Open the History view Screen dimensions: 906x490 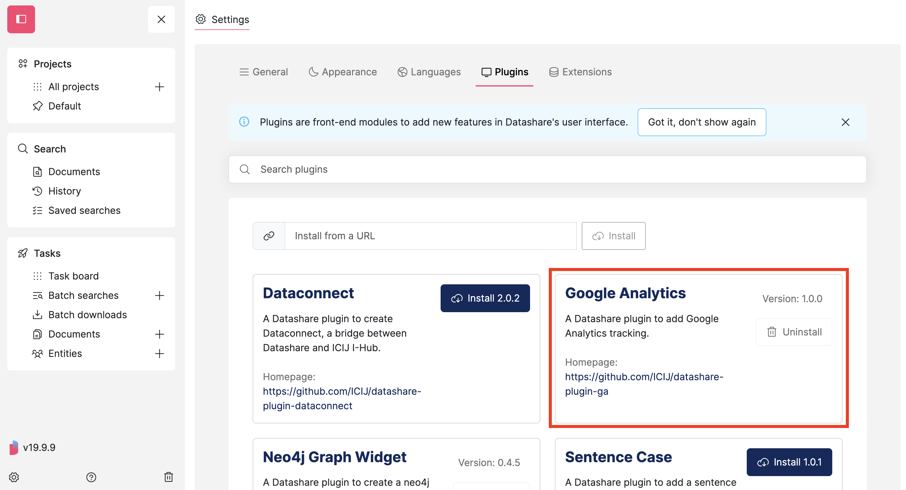coord(64,191)
